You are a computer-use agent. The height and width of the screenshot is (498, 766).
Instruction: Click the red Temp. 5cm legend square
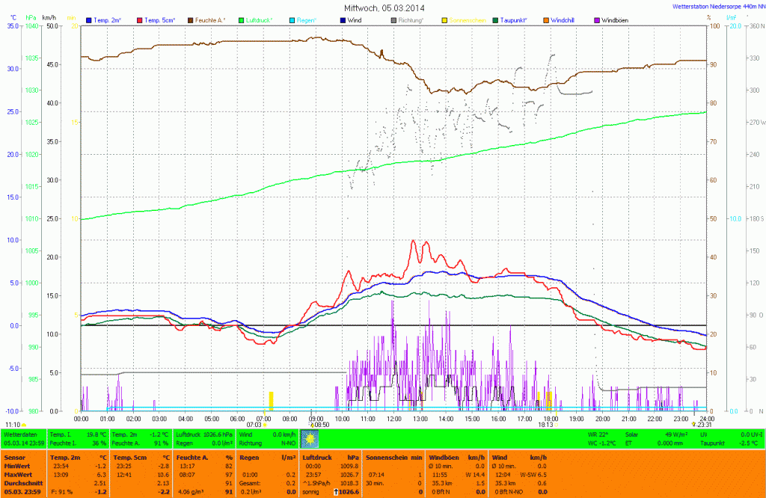pos(138,19)
